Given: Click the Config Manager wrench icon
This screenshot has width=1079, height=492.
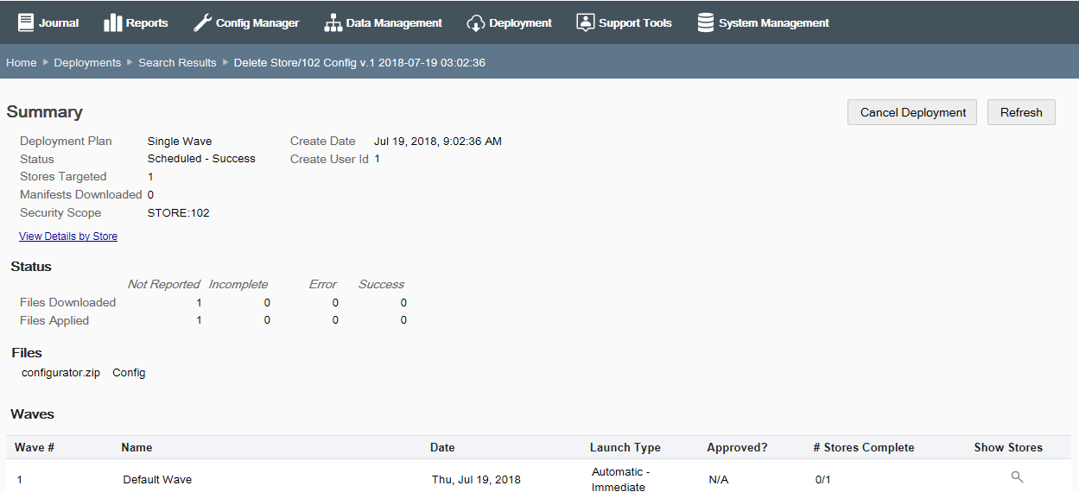Looking at the screenshot, I should point(202,22).
